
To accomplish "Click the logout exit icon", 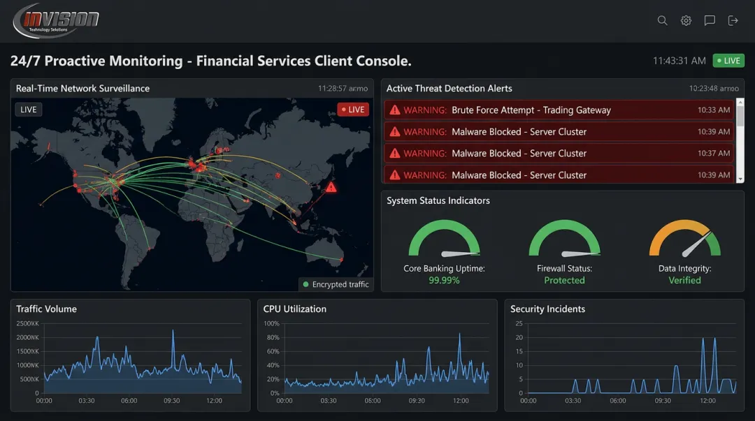I will (733, 20).
